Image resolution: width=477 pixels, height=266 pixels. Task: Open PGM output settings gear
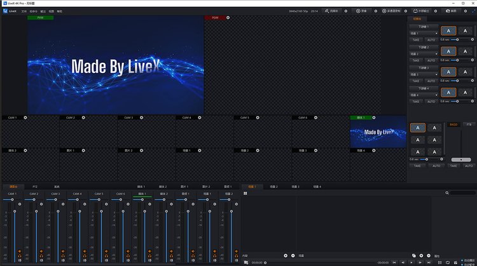click(x=228, y=17)
